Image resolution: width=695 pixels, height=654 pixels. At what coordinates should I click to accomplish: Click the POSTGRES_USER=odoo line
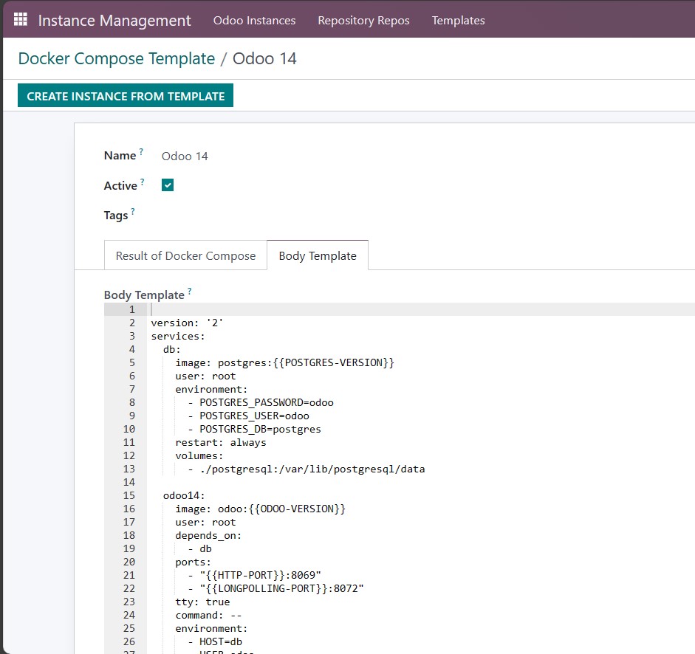tap(248, 416)
